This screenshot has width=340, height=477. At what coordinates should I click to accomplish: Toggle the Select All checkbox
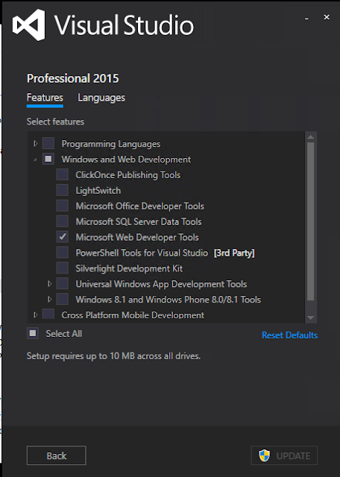click(x=33, y=333)
